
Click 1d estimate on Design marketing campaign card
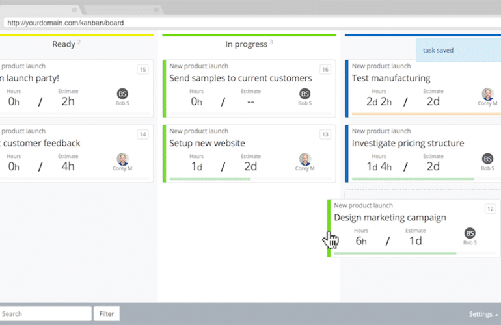[x=416, y=241]
